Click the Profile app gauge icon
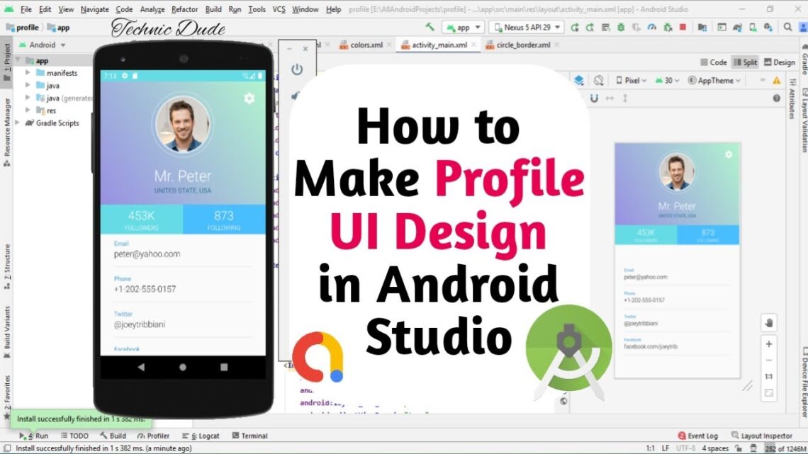This screenshot has height=454, width=808. click(652, 28)
